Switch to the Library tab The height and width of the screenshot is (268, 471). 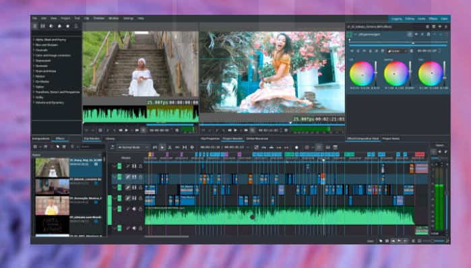click(x=111, y=139)
